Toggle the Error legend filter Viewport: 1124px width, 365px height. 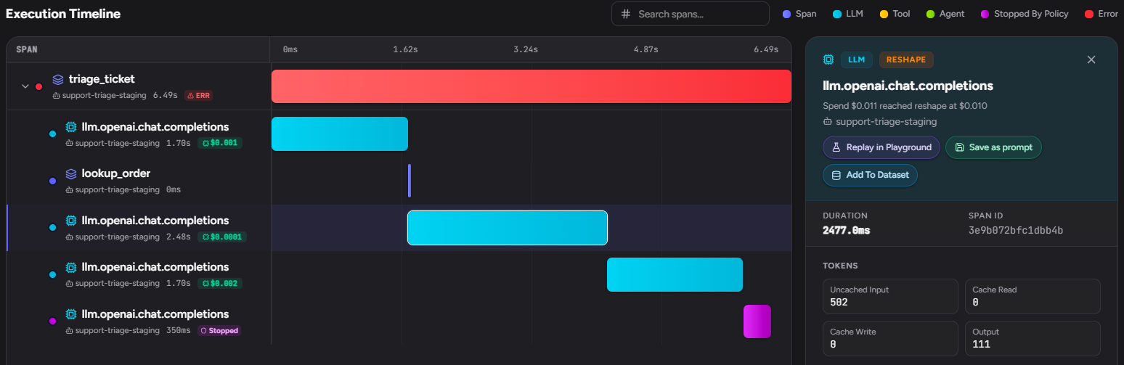click(1101, 14)
